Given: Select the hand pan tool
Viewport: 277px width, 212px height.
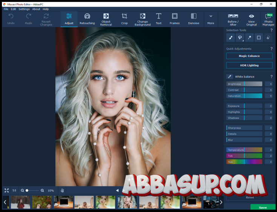Looking at the screenshot, I should [x=62, y=191].
